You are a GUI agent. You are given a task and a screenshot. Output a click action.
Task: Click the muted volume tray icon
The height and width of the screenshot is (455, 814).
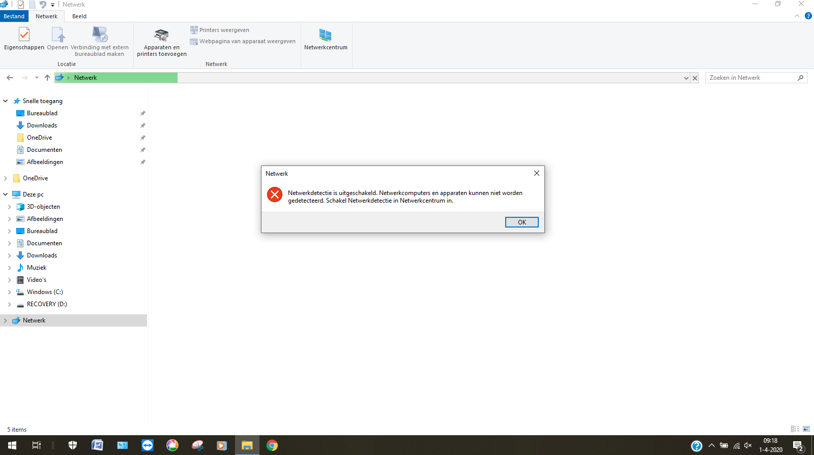point(748,445)
